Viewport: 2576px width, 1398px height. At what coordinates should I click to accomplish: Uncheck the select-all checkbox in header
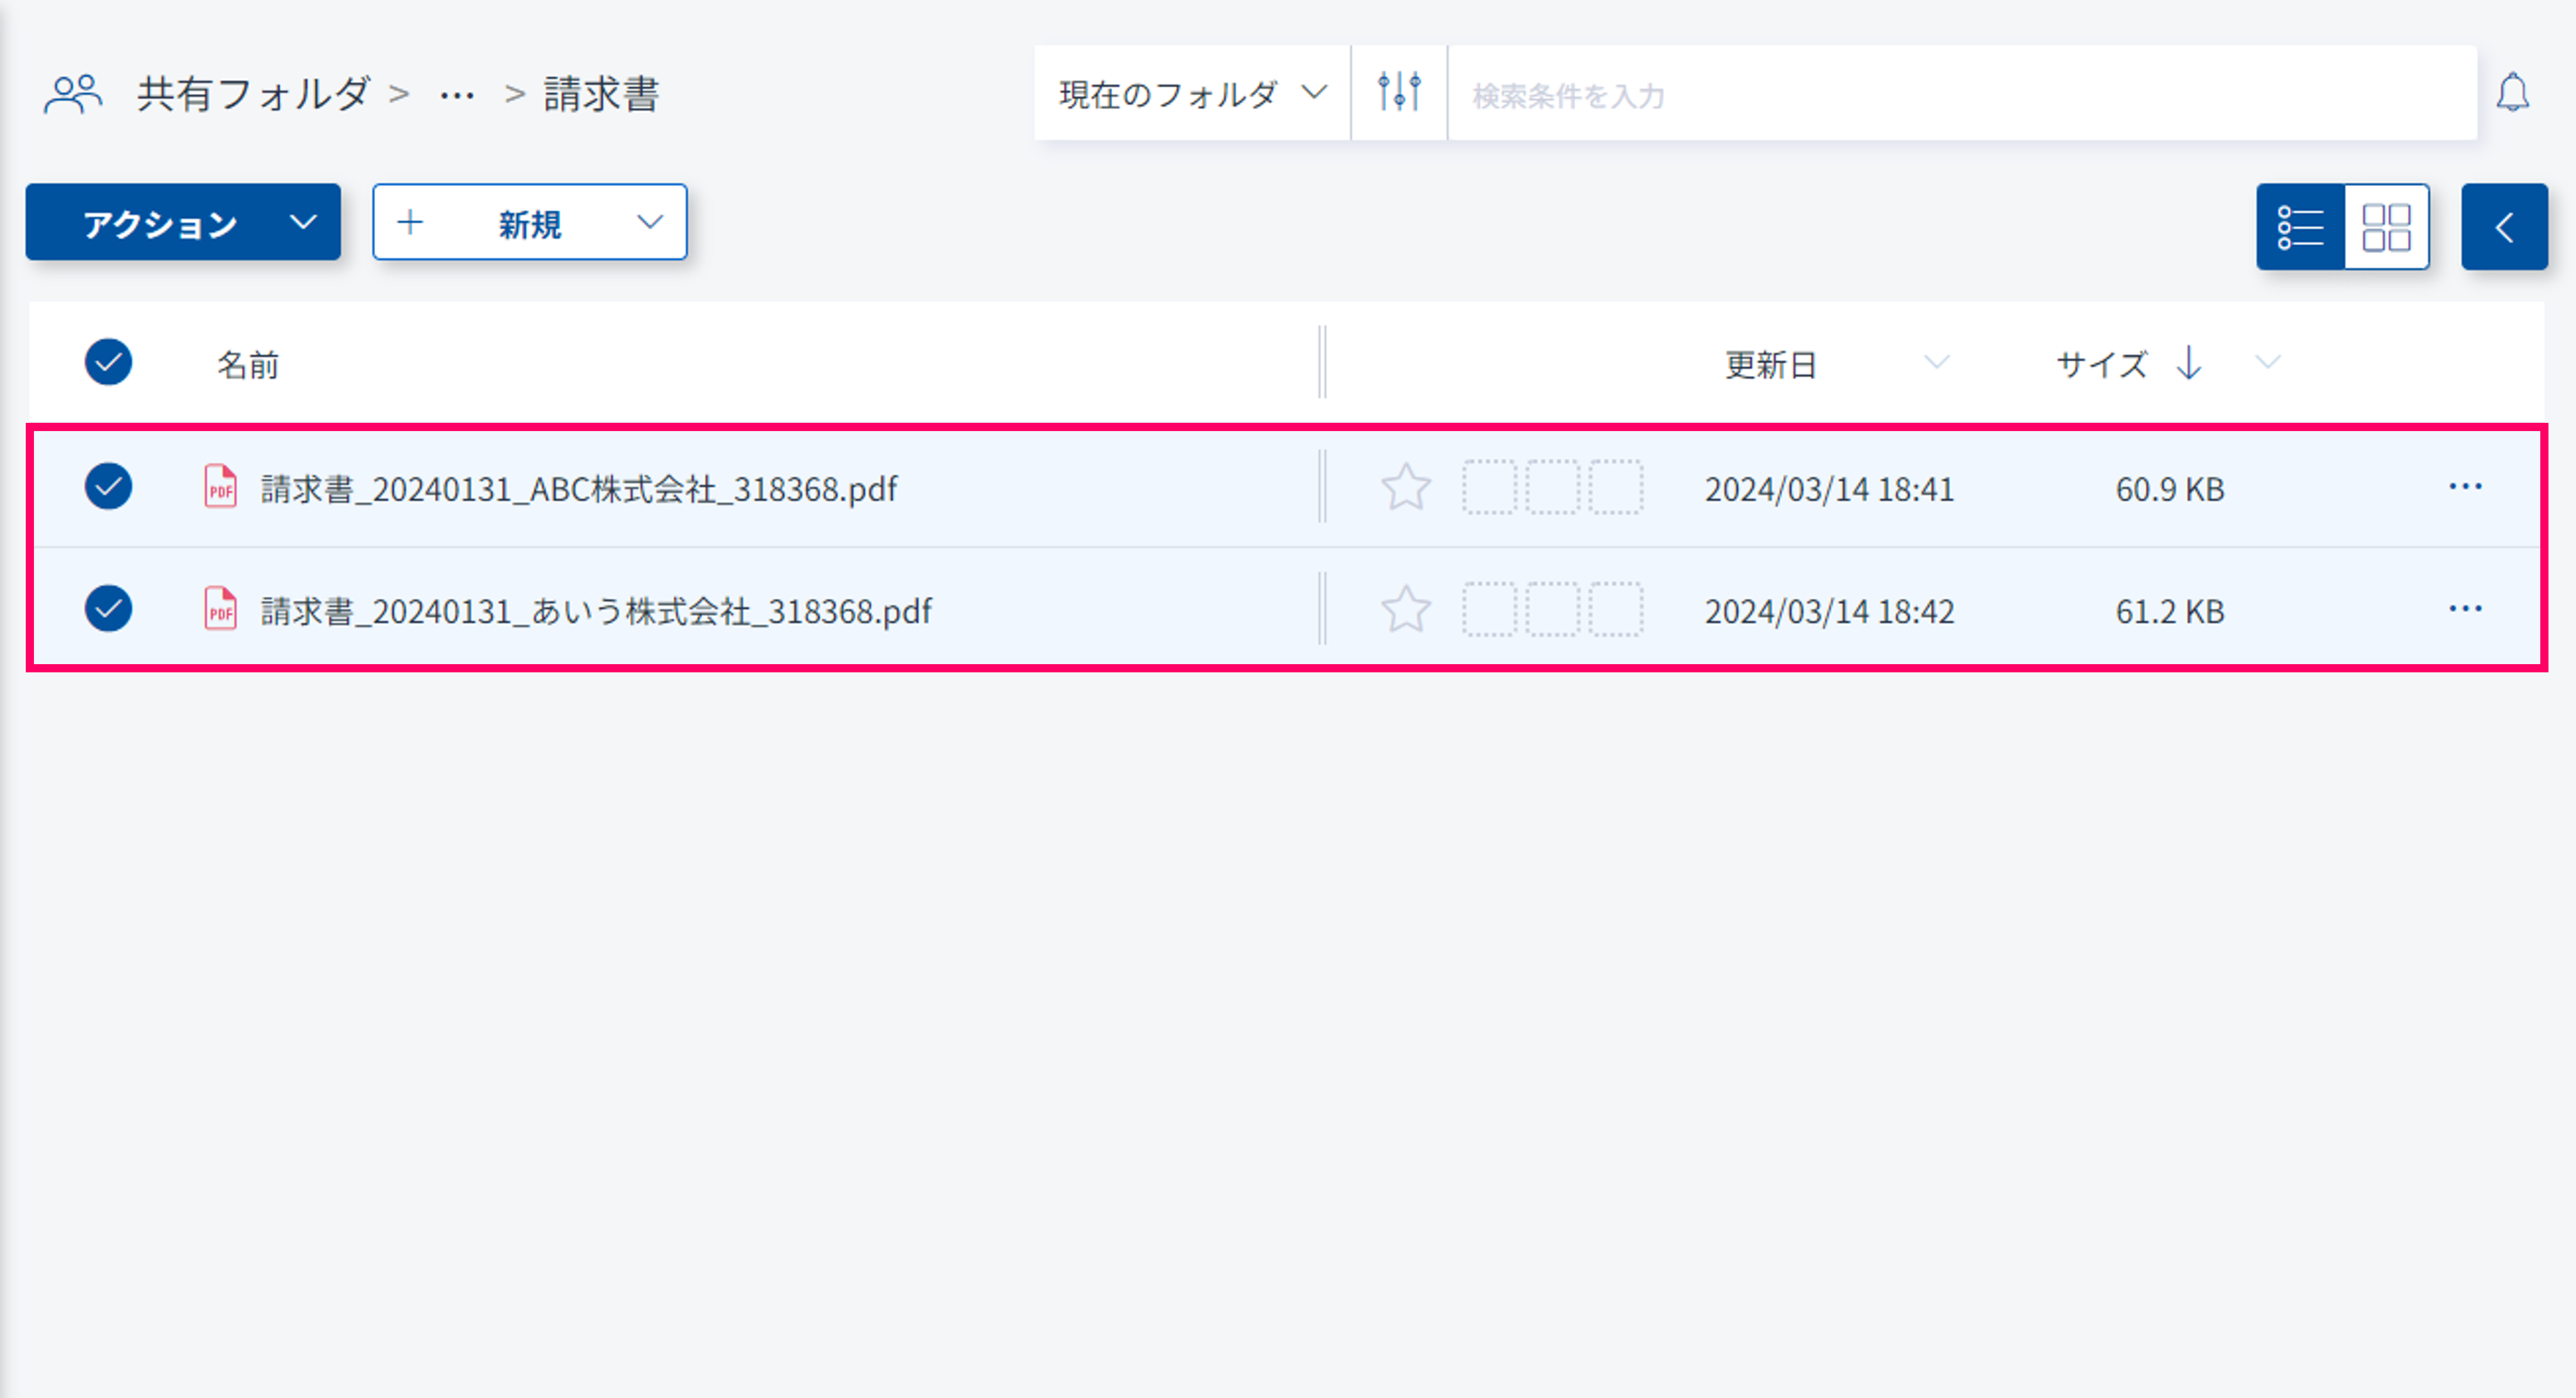(x=108, y=363)
